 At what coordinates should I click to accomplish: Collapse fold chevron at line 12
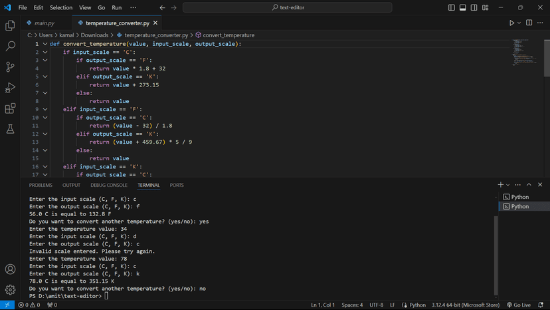click(x=45, y=134)
